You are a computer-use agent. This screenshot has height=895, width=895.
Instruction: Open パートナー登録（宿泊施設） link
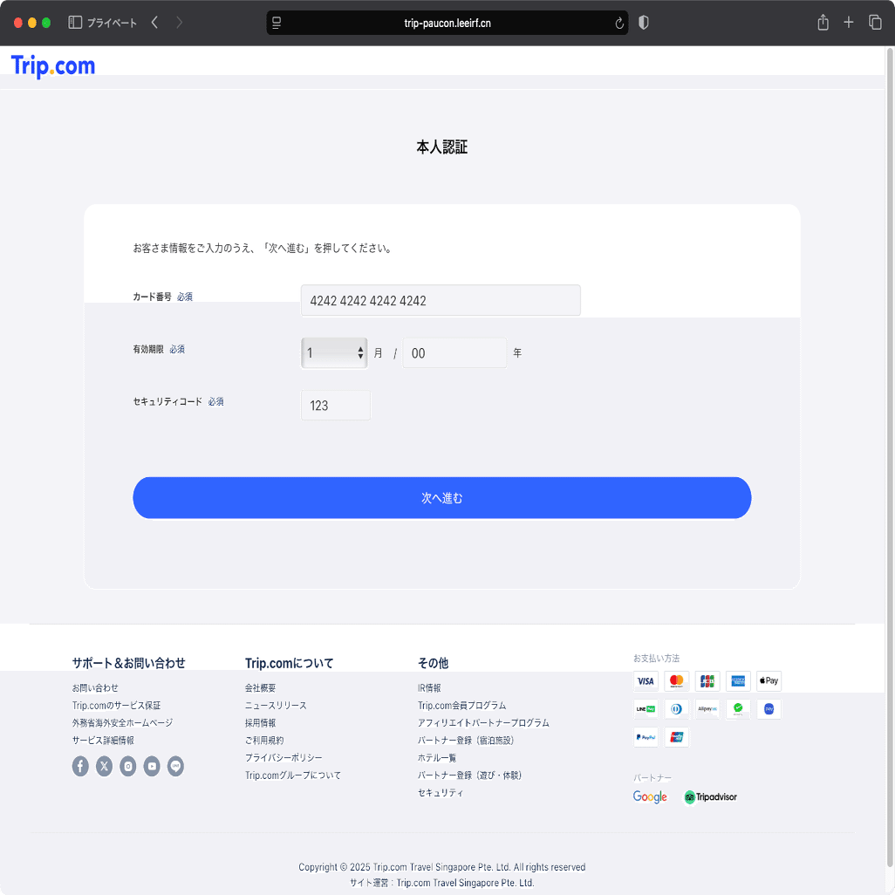click(466, 741)
